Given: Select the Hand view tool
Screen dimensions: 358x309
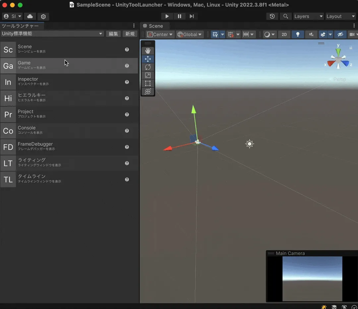Looking at the screenshot, I should coord(148,51).
